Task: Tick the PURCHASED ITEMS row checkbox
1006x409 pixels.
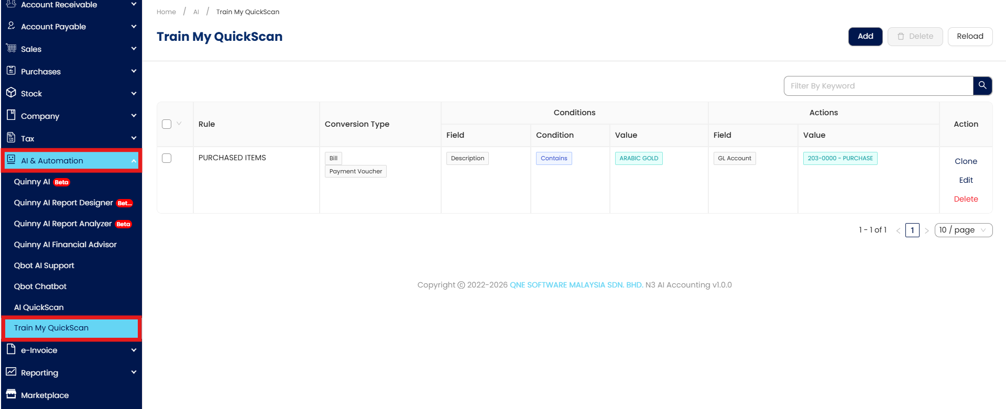Action: tap(167, 158)
